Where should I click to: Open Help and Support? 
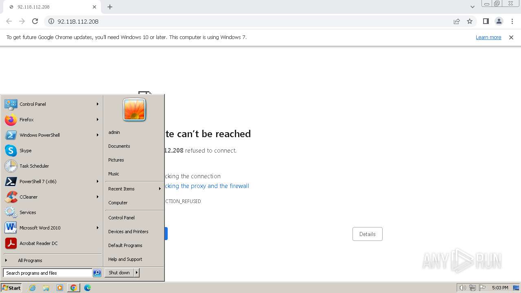(x=134, y=259)
